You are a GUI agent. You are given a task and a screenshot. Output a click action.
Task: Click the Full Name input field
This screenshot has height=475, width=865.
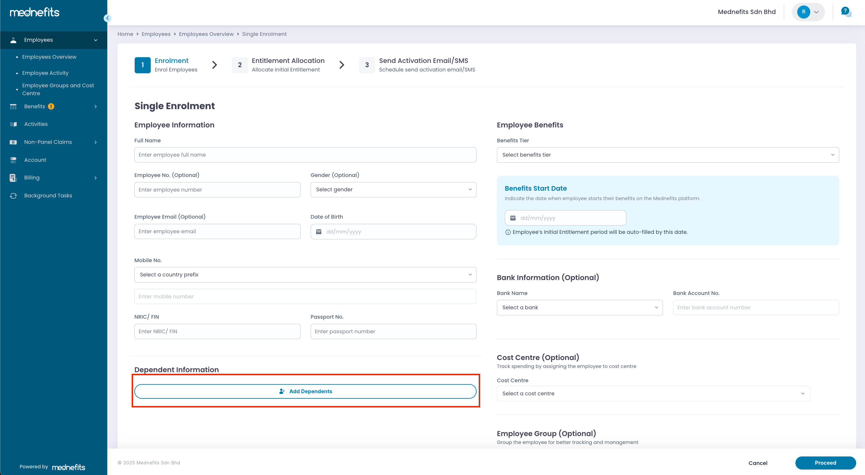[x=305, y=155]
